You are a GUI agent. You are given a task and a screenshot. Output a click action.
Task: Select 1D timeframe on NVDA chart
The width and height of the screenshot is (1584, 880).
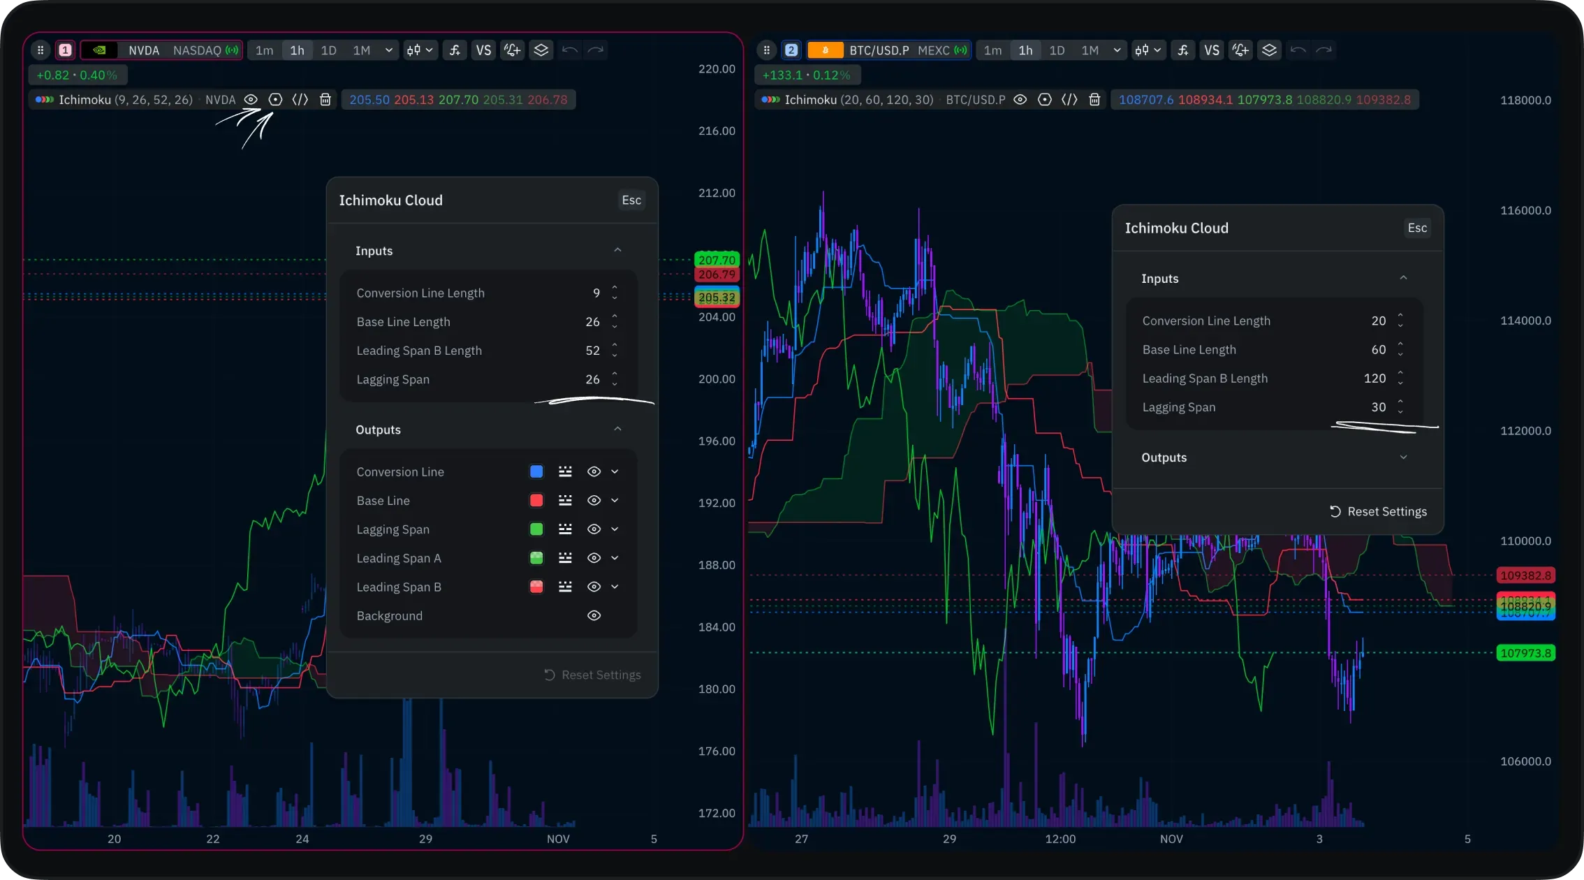328,50
